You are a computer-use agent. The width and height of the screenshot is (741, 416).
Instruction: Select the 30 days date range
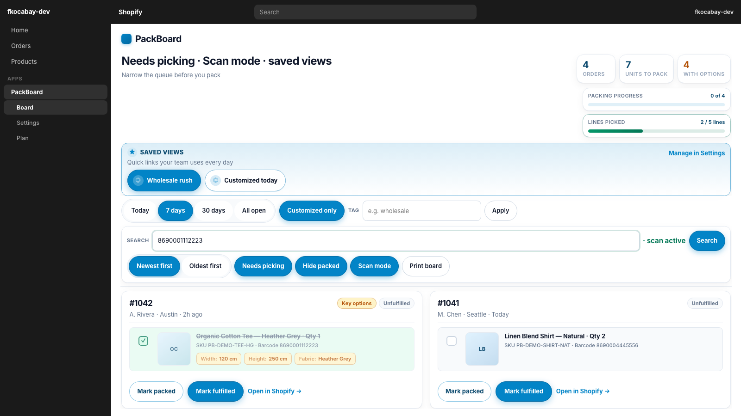tap(214, 211)
